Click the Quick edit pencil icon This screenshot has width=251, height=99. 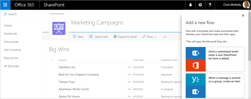pyautogui.click(x=91, y=36)
